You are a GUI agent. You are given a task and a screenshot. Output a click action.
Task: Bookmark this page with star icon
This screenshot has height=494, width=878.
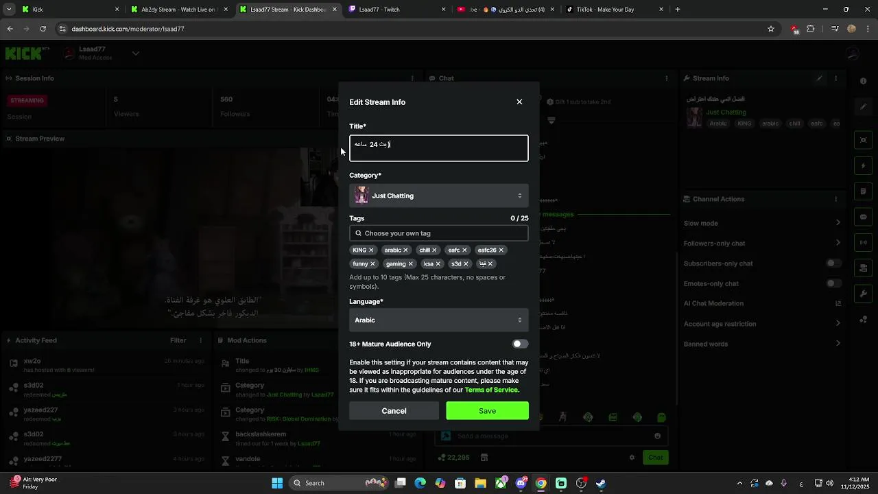click(x=771, y=29)
